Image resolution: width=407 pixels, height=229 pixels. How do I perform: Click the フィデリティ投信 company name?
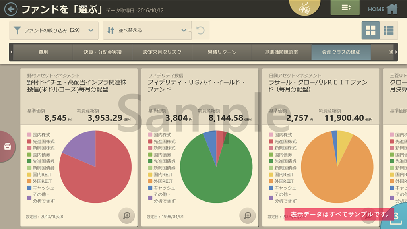[166, 75]
